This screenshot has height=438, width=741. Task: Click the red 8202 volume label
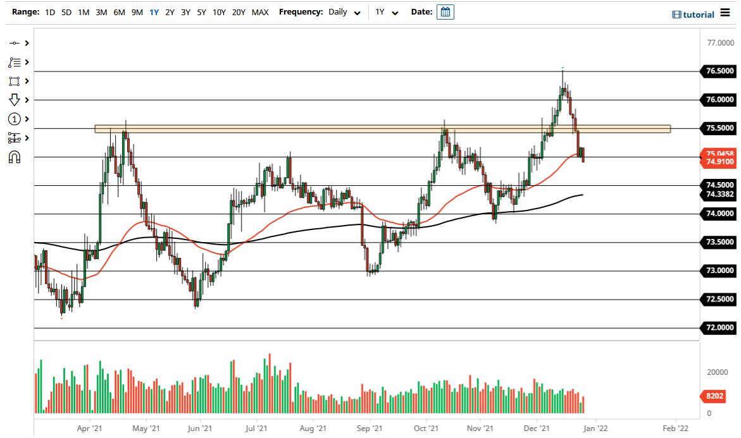pos(714,396)
